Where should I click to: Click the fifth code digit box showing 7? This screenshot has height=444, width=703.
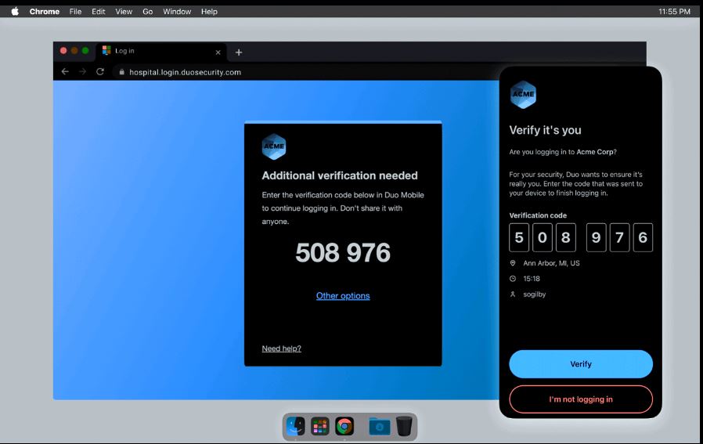point(619,237)
